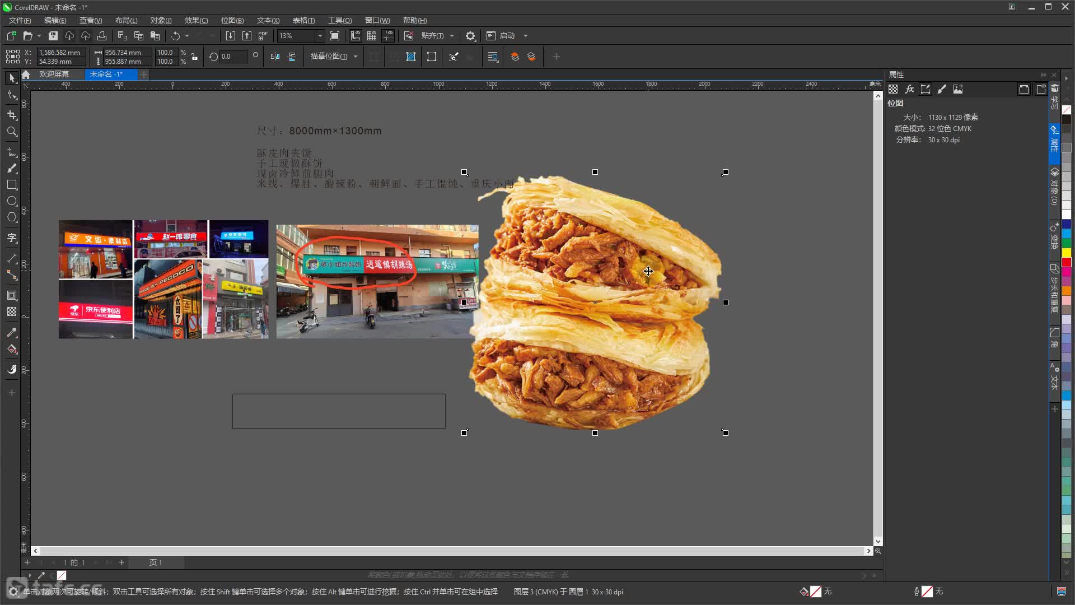Close the 属性 docker panel
Viewport: 1075px width, 605px height.
(1054, 75)
